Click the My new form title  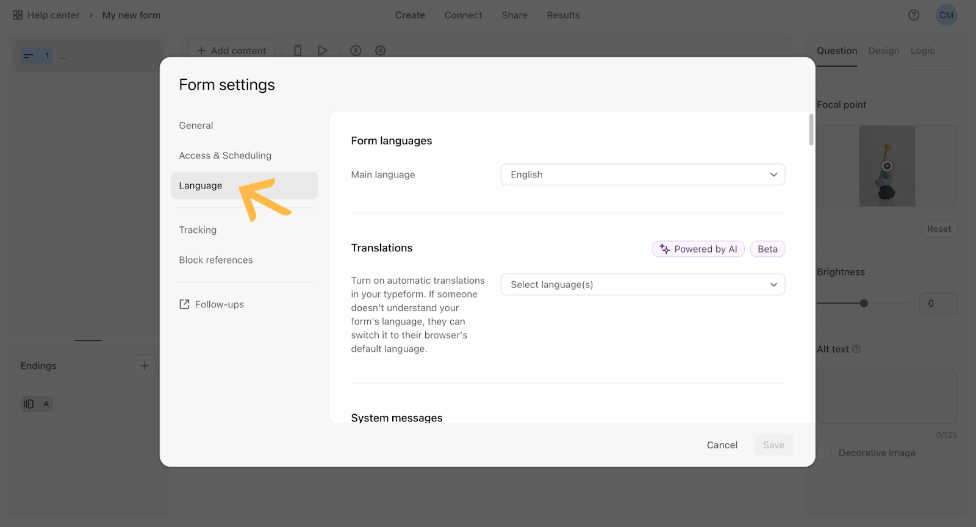pos(131,15)
